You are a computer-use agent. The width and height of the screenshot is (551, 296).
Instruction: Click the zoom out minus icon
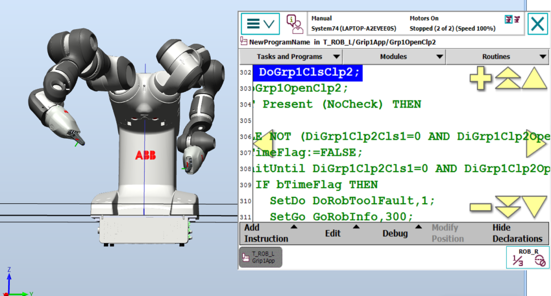click(480, 207)
